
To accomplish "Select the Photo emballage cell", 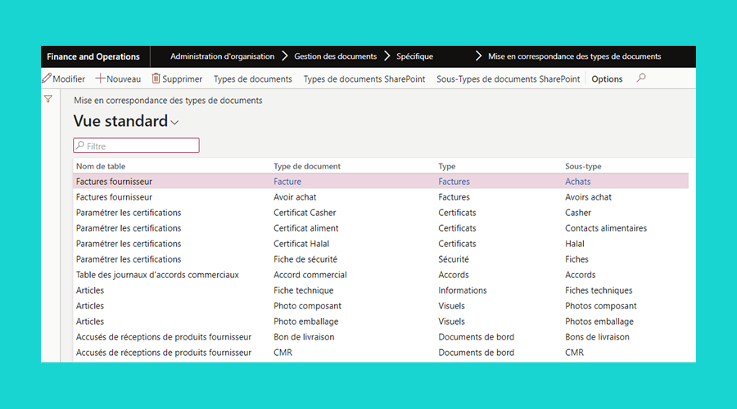I will (306, 321).
